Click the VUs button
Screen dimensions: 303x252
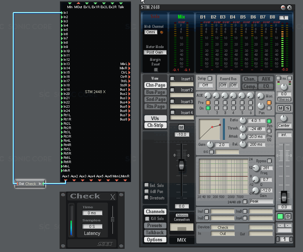(x=155, y=118)
